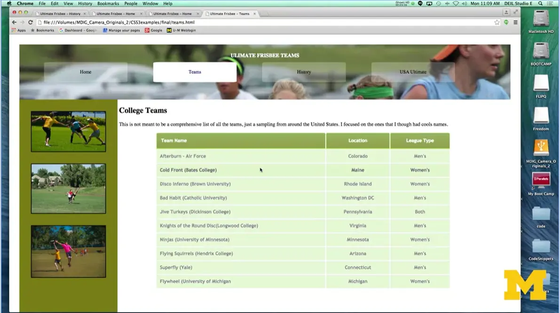
Task: Open the Chrome back navigation arrow
Action: click(x=14, y=22)
